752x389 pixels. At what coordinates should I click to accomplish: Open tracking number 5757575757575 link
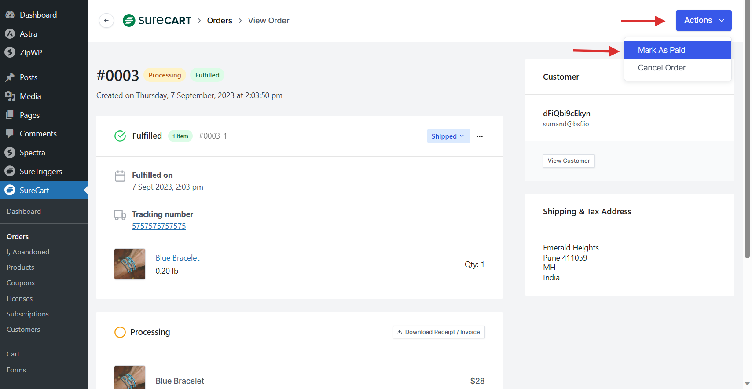pos(159,226)
